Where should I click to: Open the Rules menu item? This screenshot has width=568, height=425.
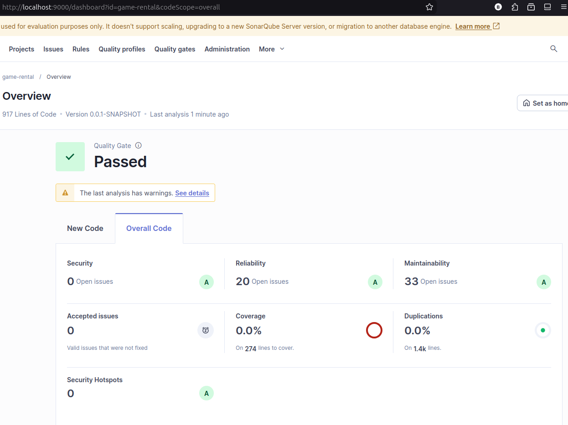click(x=81, y=49)
